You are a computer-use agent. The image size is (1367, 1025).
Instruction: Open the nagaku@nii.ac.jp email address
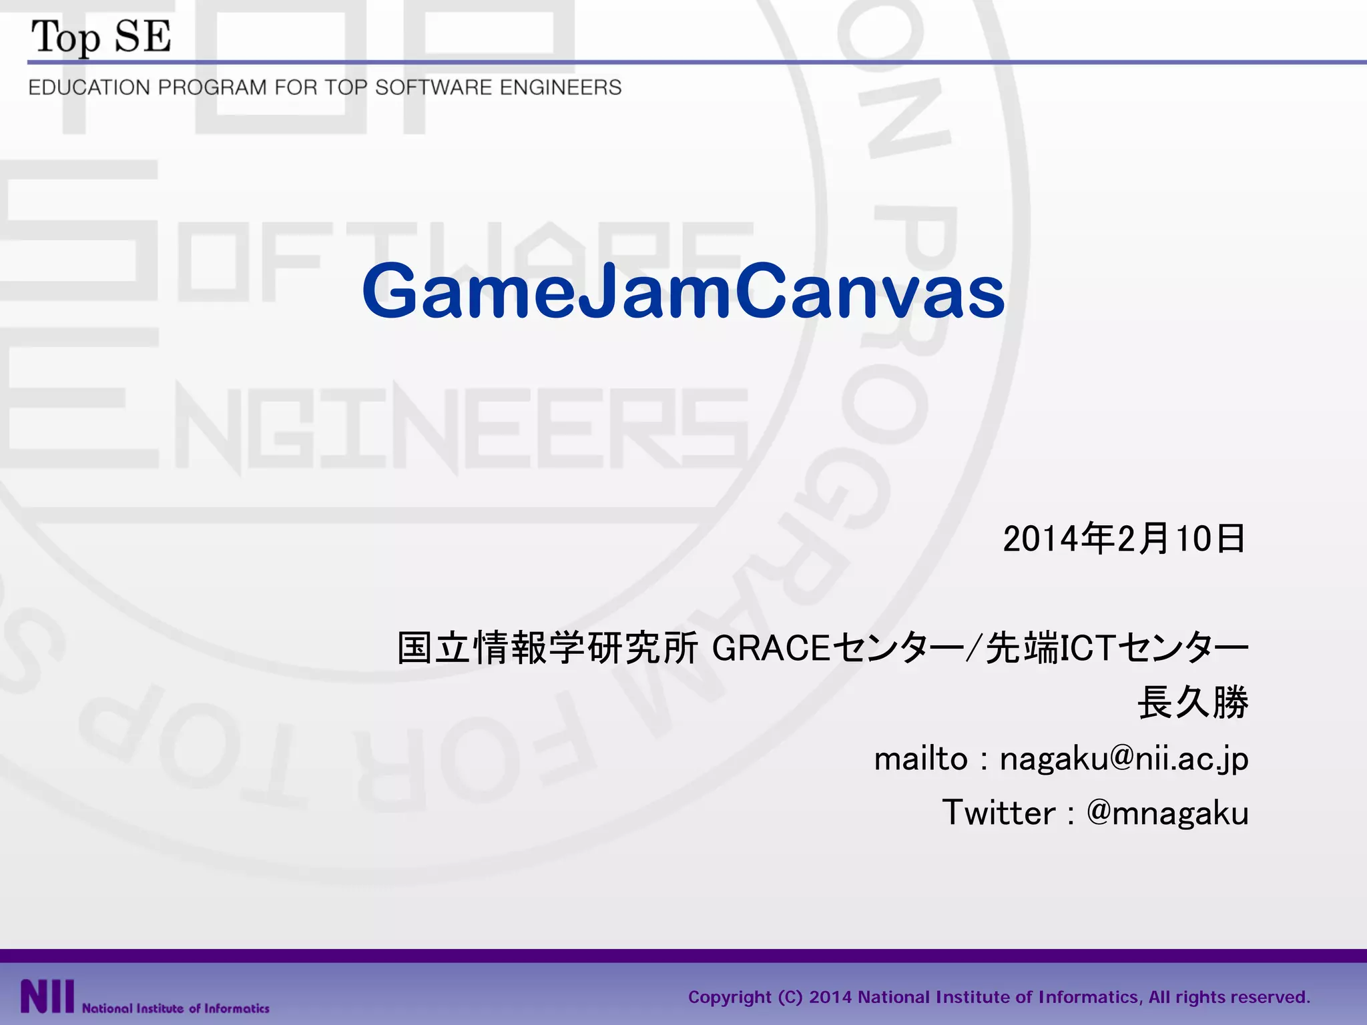tap(1123, 759)
